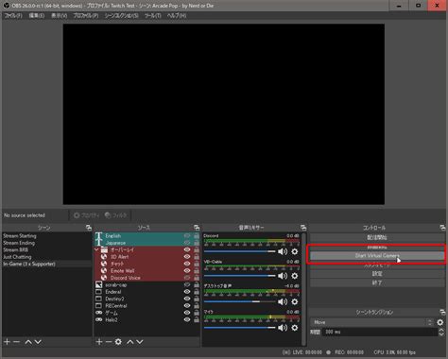Pop out the 音声ミキサー dock panel
The image size is (448, 359).
(303, 228)
